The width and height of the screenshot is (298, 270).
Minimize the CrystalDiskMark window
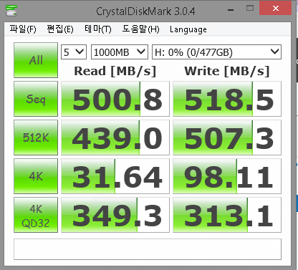[x=231, y=9]
